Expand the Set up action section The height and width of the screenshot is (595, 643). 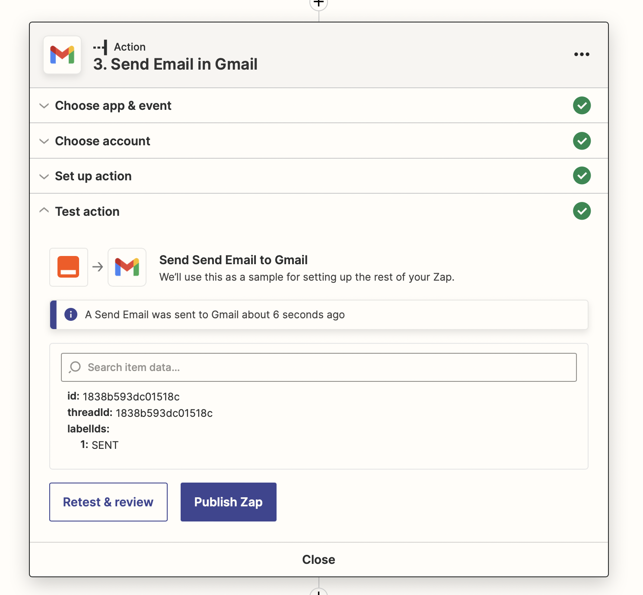[93, 176]
